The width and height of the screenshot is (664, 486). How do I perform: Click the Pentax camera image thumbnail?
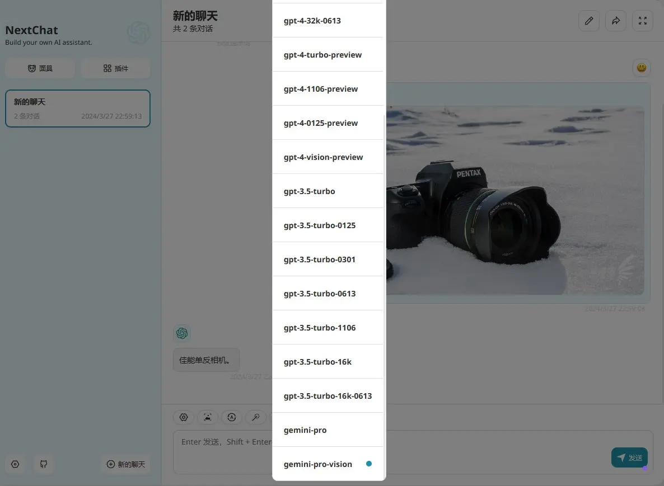[514, 200]
